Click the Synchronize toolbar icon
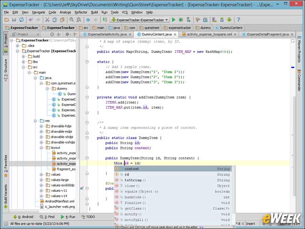This screenshot has width=305, height=229. (x=21, y=20)
